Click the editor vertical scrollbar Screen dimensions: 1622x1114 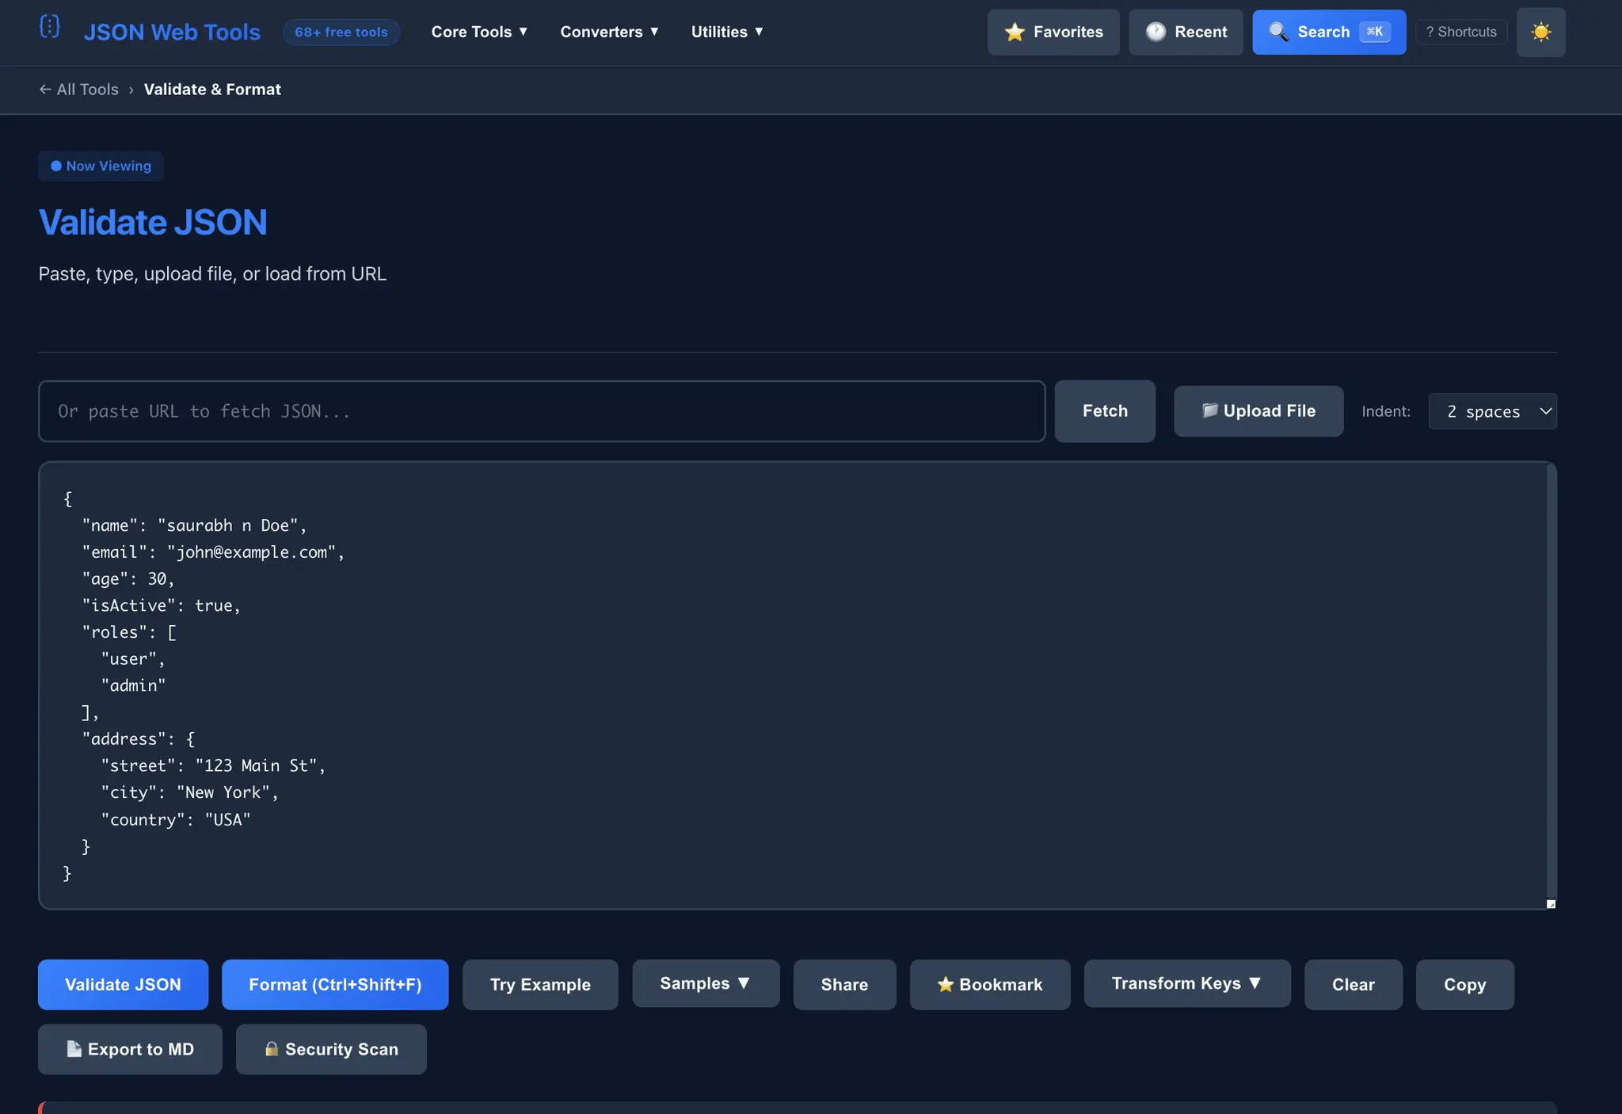(x=1552, y=681)
